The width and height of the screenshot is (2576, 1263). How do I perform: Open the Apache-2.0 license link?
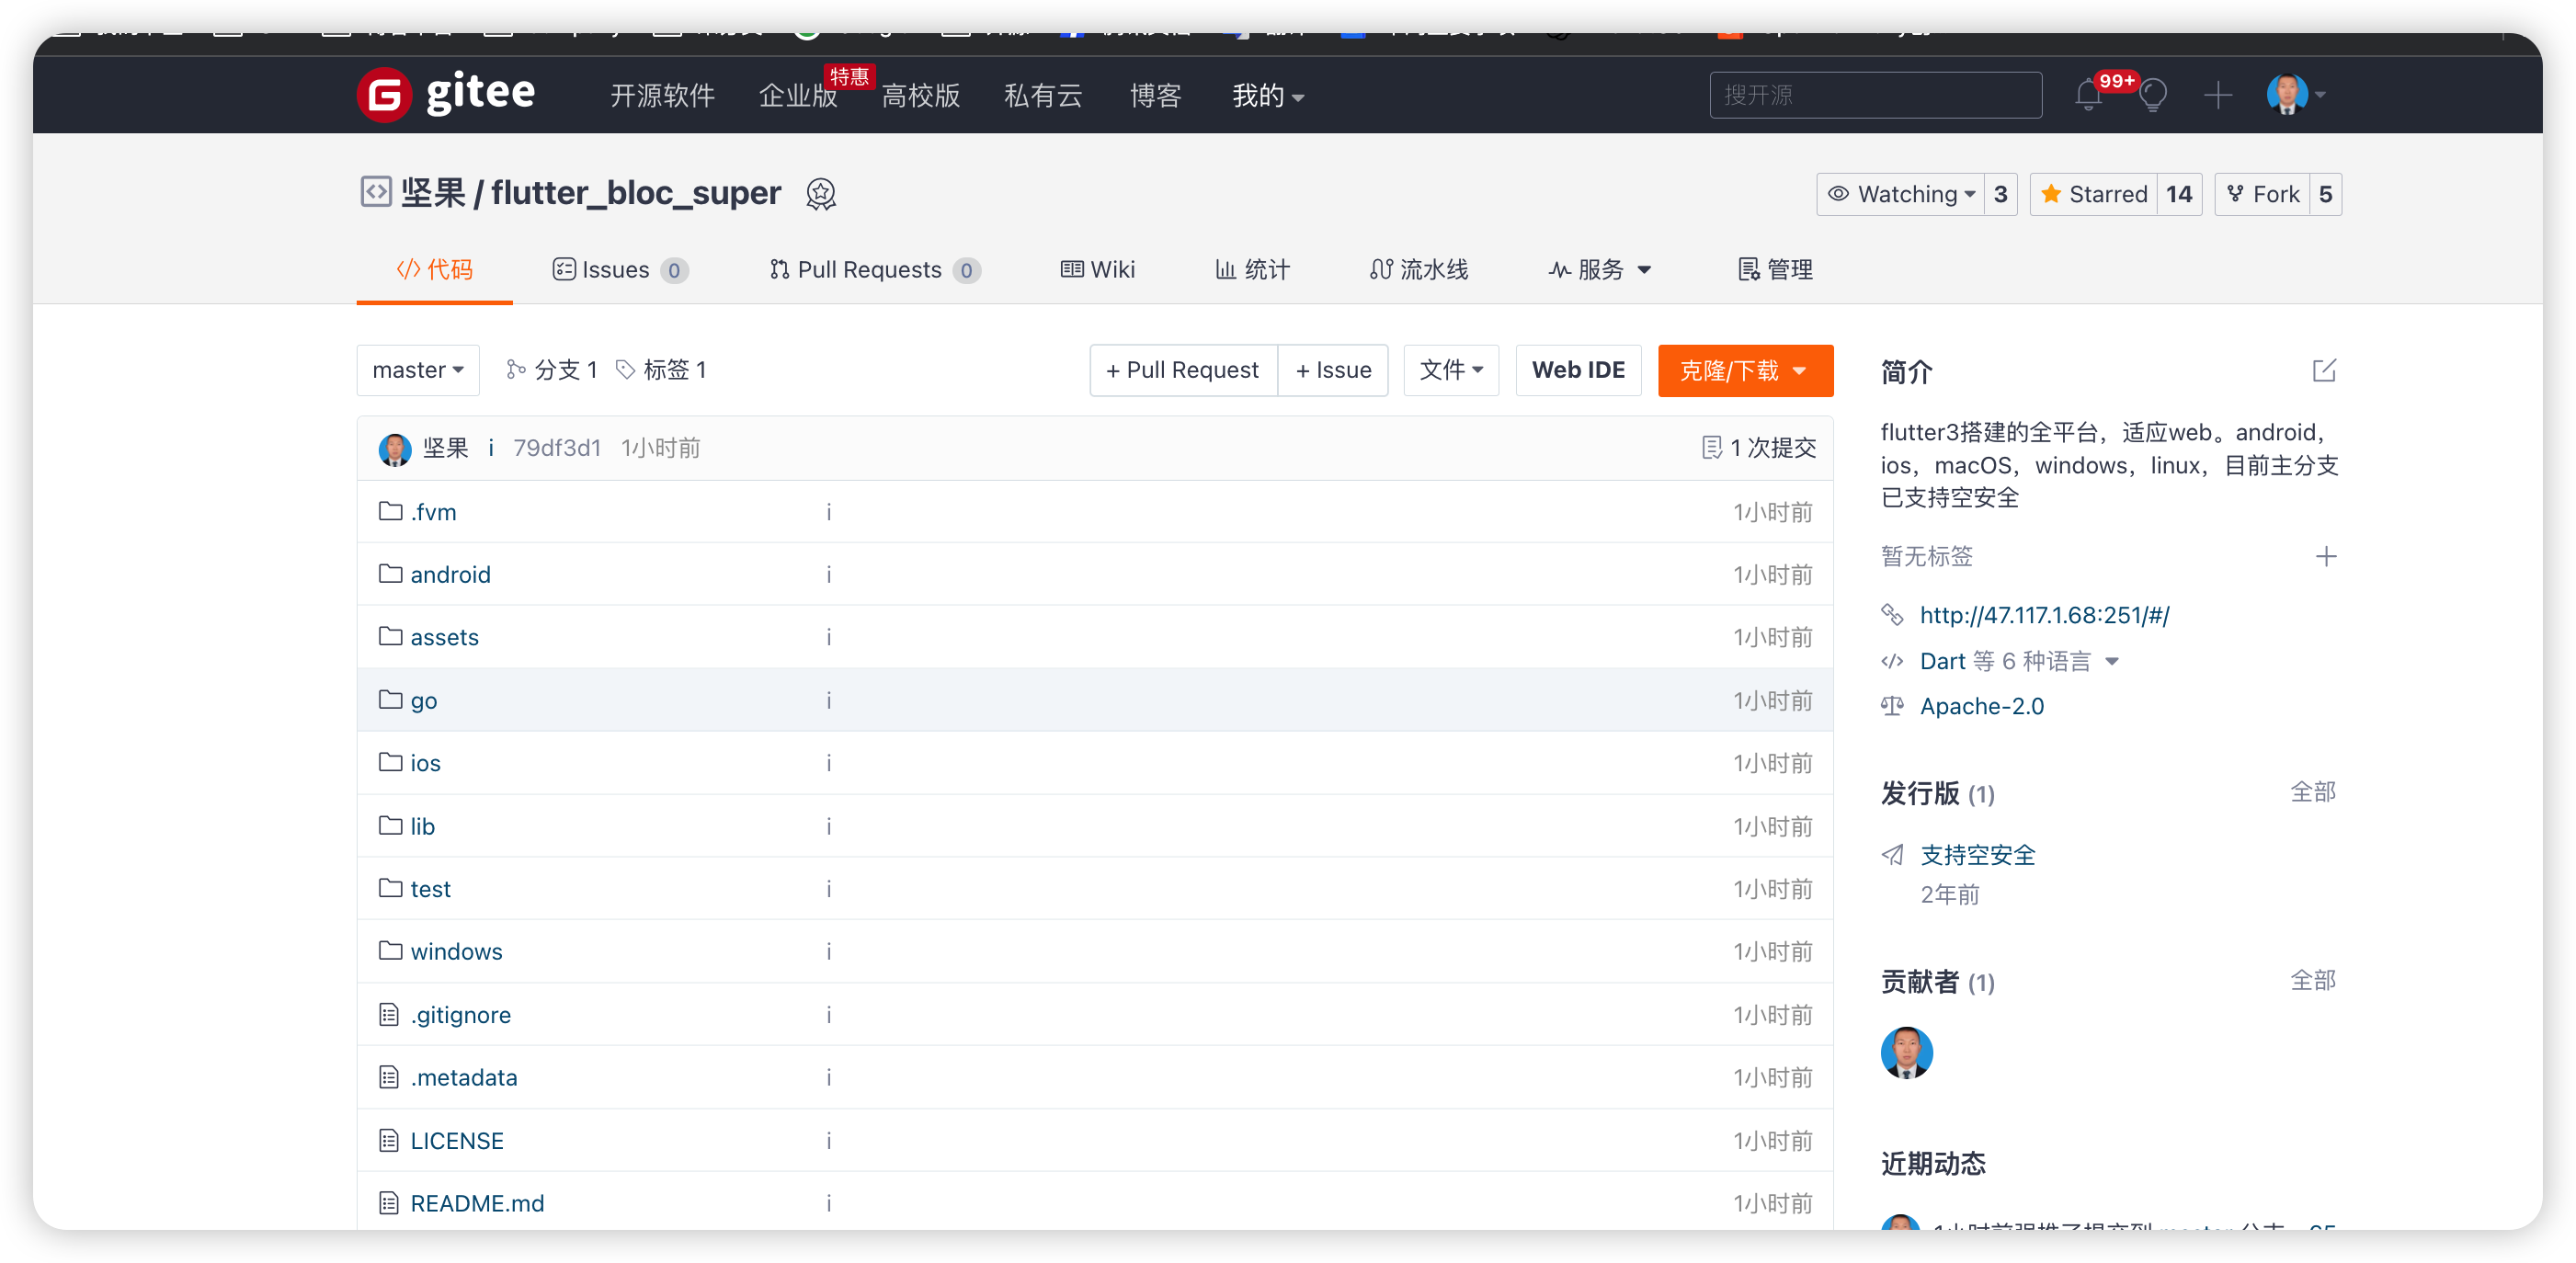[x=1982, y=707]
